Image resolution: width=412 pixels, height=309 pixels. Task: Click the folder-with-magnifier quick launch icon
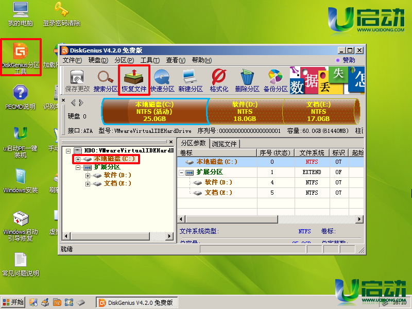(57, 302)
